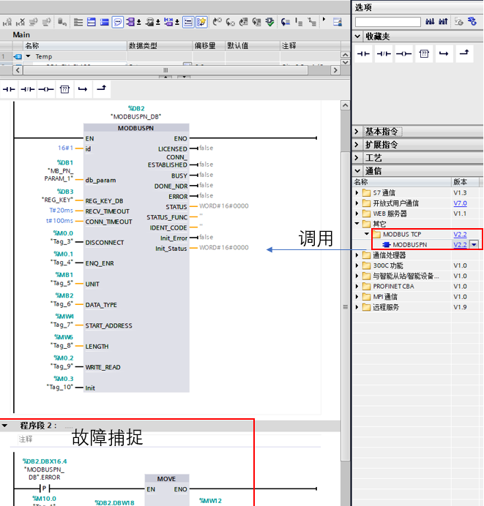
Task: Collapse the 通信 section
Action: pos(357,170)
